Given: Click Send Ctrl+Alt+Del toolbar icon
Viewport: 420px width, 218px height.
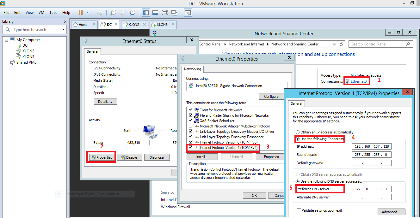Looking at the screenshot, I should click(100, 13).
